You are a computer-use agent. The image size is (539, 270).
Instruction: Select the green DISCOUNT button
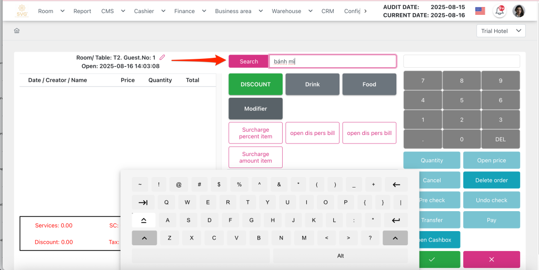(255, 84)
